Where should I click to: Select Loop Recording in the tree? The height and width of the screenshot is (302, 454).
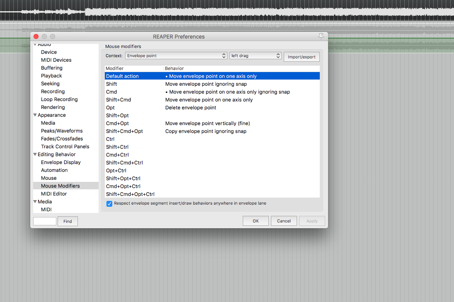[59, 99]
